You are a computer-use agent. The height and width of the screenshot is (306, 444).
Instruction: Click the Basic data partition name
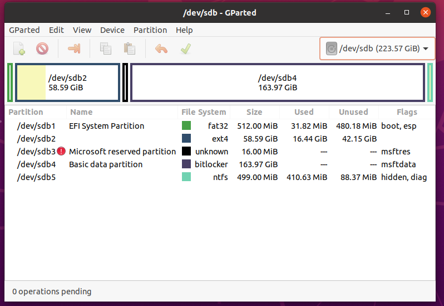(106, 164)
